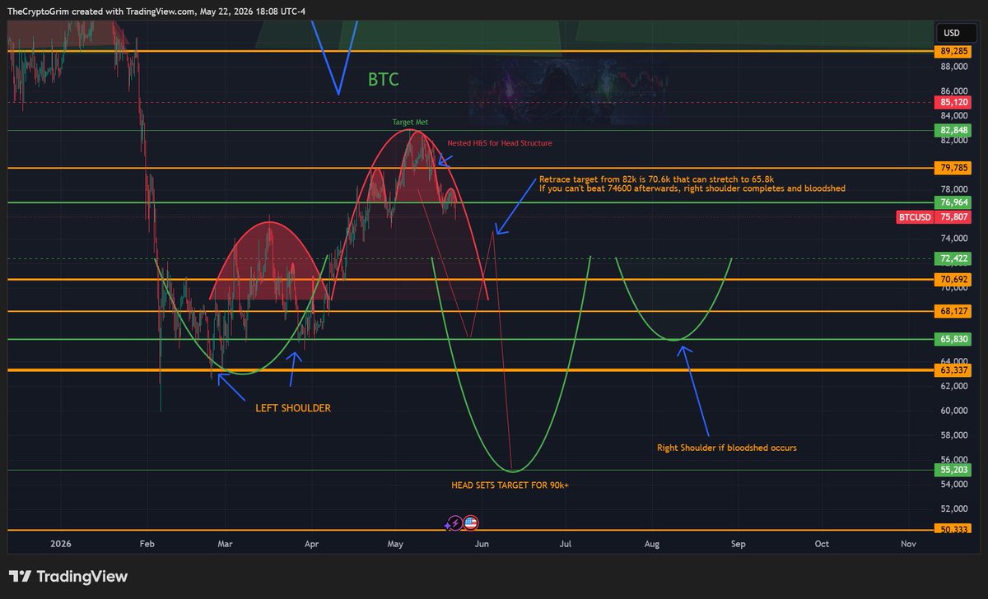This screenshot has width=988, height=599.
Task: Click the 72,422 green price label
Action: (955, 258)
